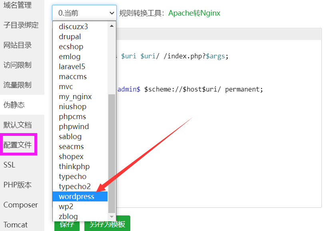Select maccms template option
The width and height of the screenshot is (333, 231).
click(80, 76)
